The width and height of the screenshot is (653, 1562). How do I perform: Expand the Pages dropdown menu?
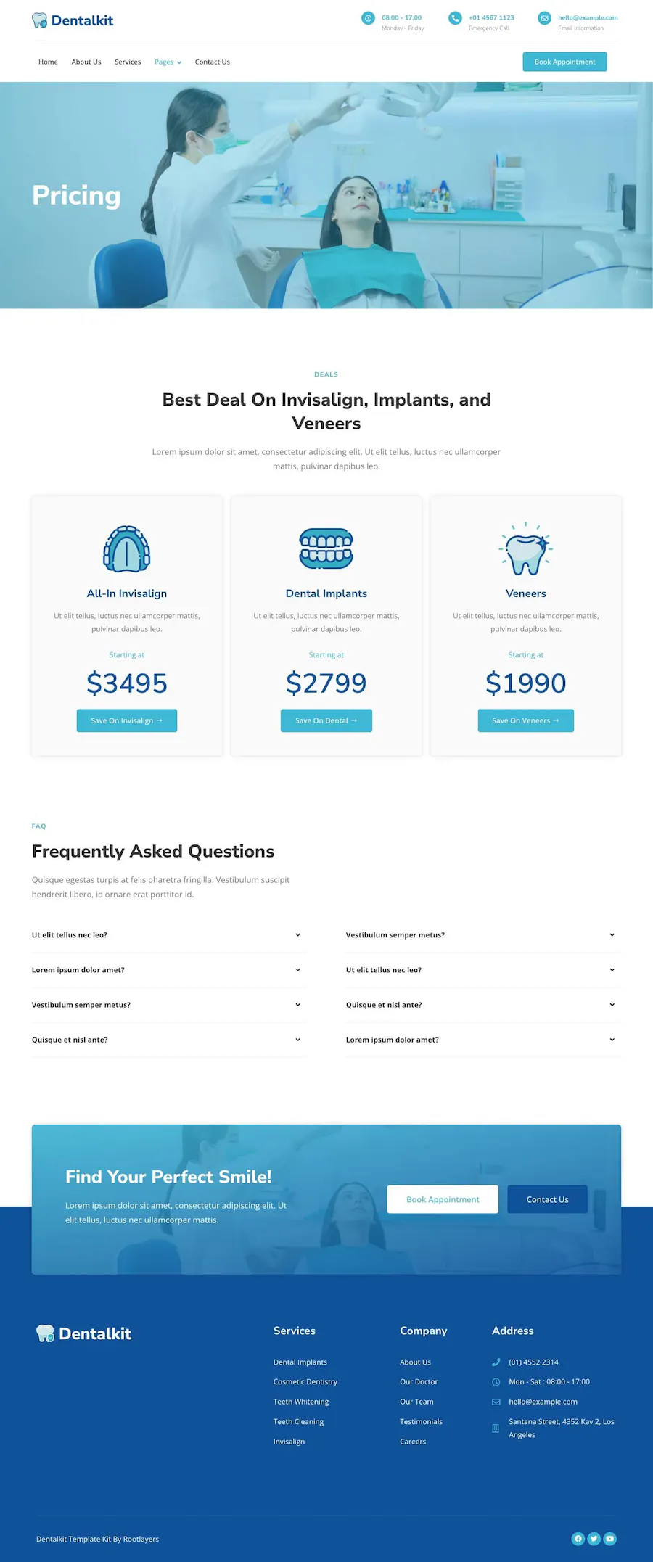tap(168, 62)
